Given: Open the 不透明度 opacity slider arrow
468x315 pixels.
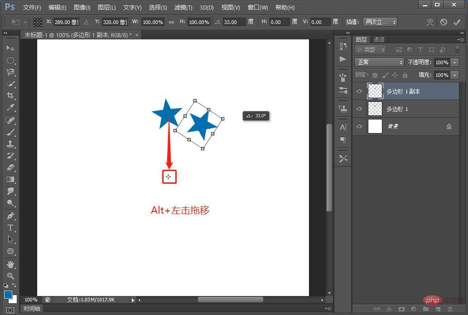Looking at the screenshot, I should [x=454, y=62].
